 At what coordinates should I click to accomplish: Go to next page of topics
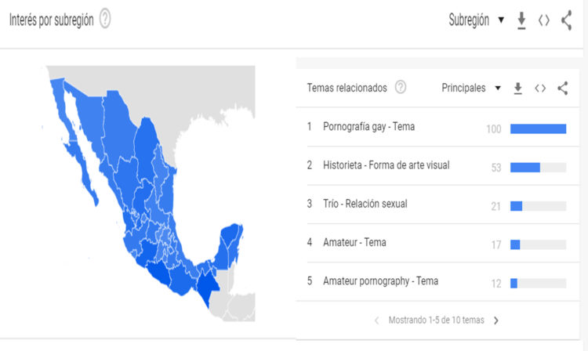496,320
